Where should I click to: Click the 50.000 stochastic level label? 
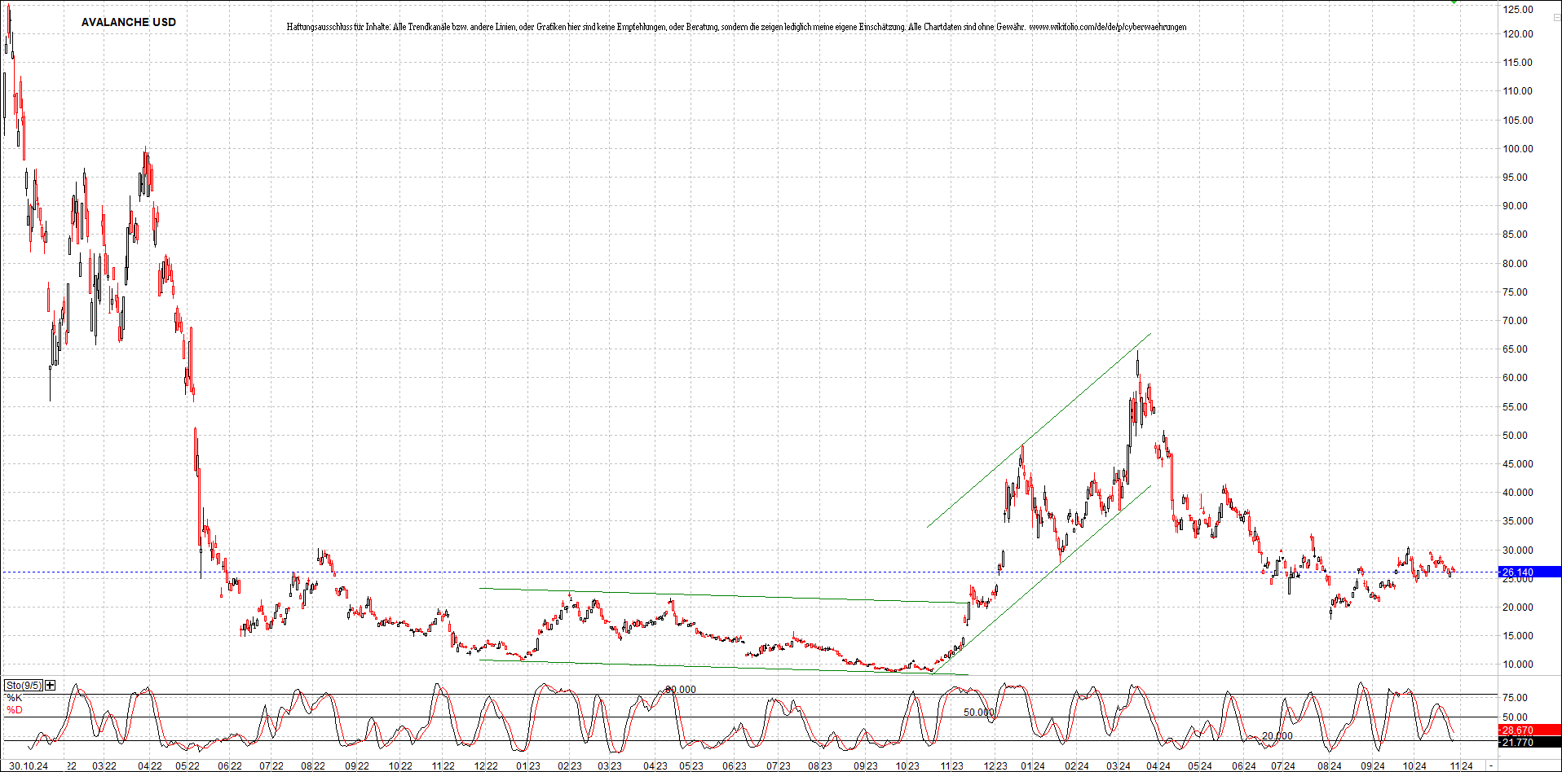pos(979,712)
